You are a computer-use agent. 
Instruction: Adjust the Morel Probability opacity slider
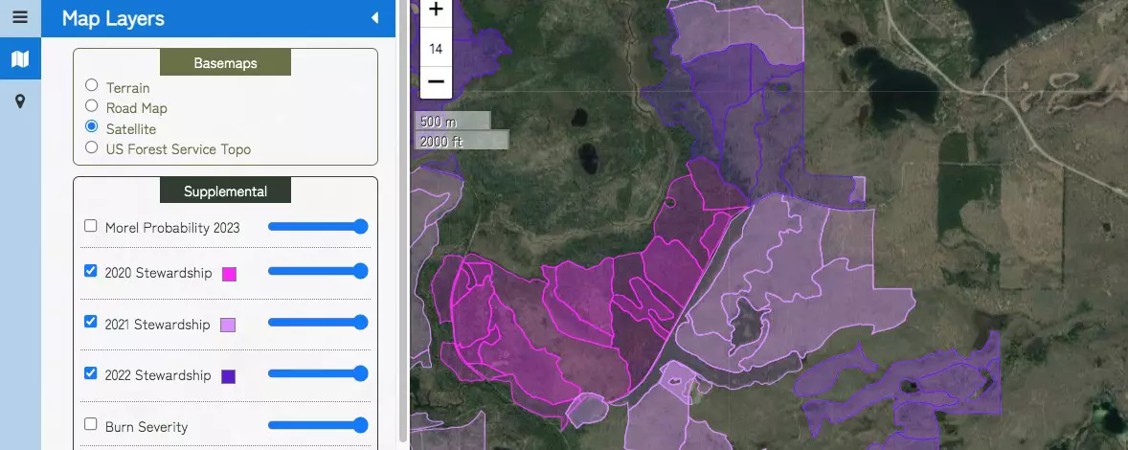(318, 227)
